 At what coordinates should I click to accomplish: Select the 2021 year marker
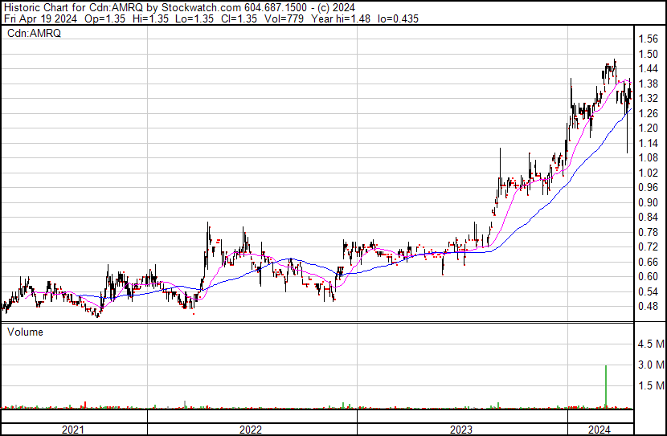click(x=73, y=430)
